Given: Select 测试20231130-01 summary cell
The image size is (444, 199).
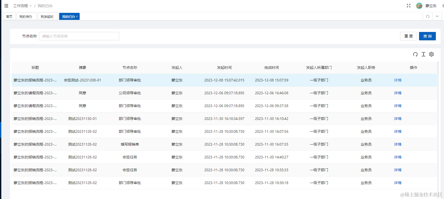Looking at the screenshot, I should tap(83, 119).
